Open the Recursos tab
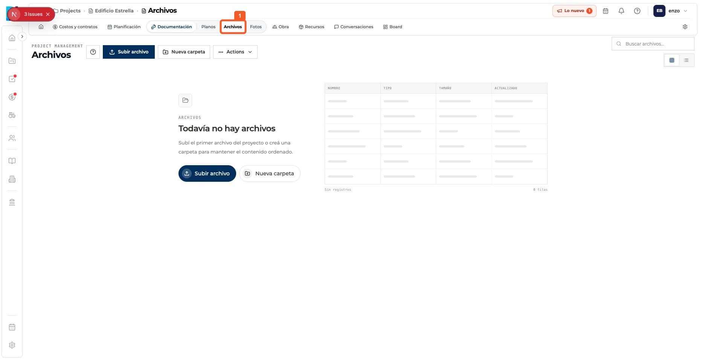The width and height of the screenshot is (702, 359). pyautogui.click(x=311, y=27)
